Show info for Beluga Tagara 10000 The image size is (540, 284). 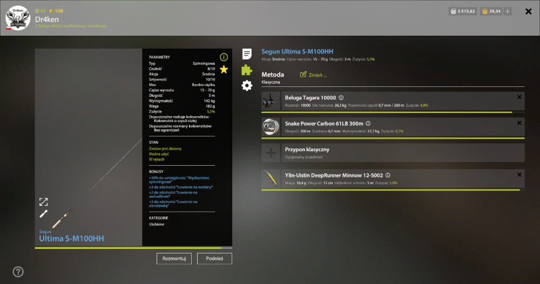click(x=341, y=98)
